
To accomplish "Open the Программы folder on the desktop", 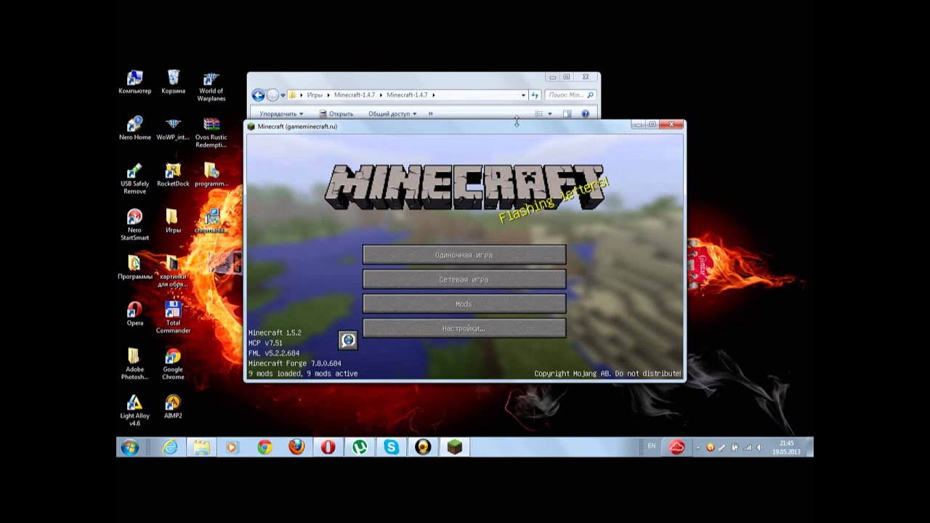I will tap(134, 268).
